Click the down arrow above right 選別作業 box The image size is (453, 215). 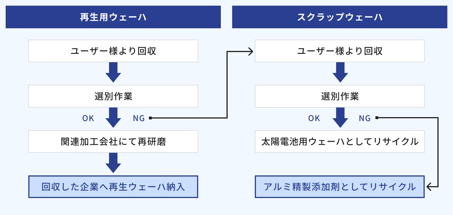tap(340, 72)
